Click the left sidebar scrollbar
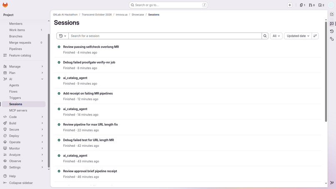The width and height of the screenshot is (336, 189). 49,101
